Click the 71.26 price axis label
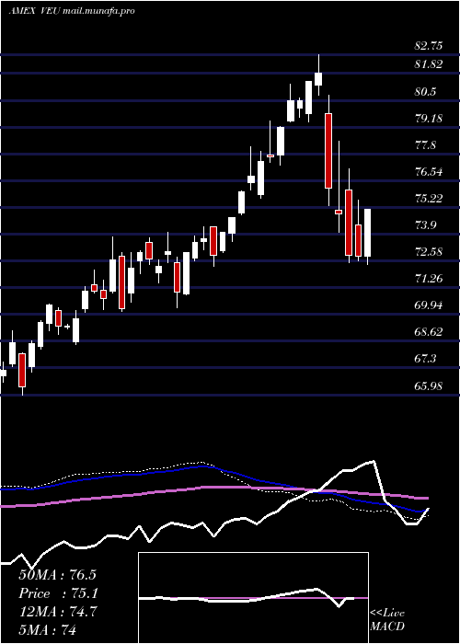Viewport: 460px width, 644px height. pos(429,279)
